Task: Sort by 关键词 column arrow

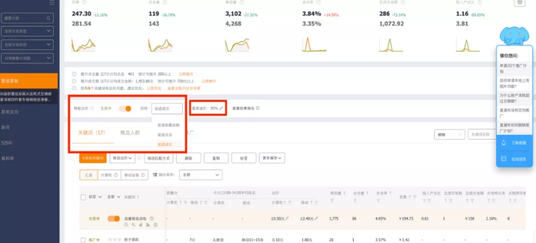Action: 138,198
